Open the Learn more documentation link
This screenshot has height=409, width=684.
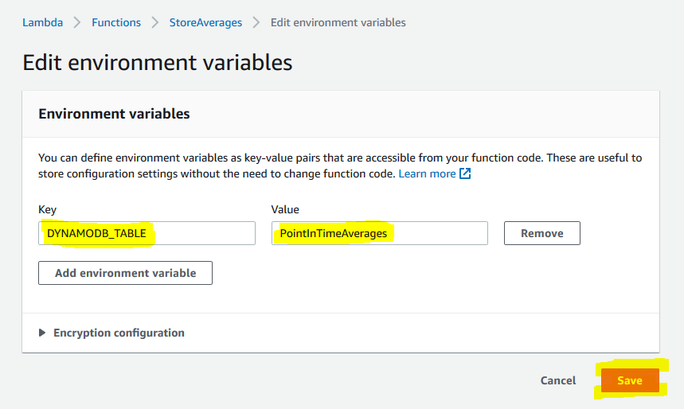pos(427,173)
